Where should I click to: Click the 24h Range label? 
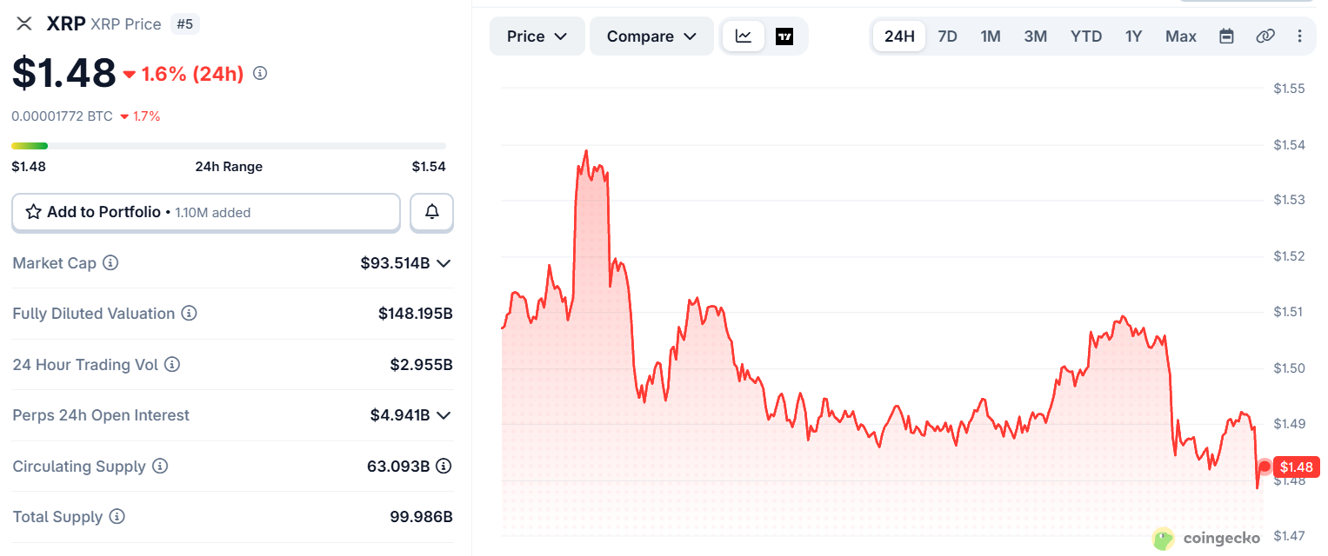pyautogui.click(x=229, y=167)
